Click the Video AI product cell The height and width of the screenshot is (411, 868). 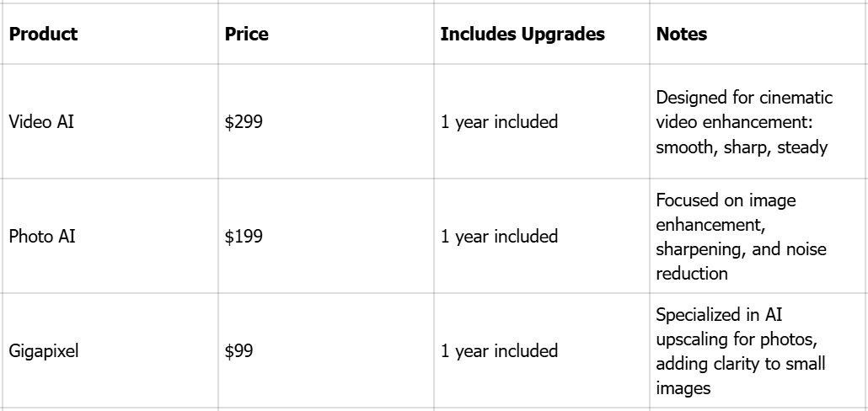tap(110, 121)
